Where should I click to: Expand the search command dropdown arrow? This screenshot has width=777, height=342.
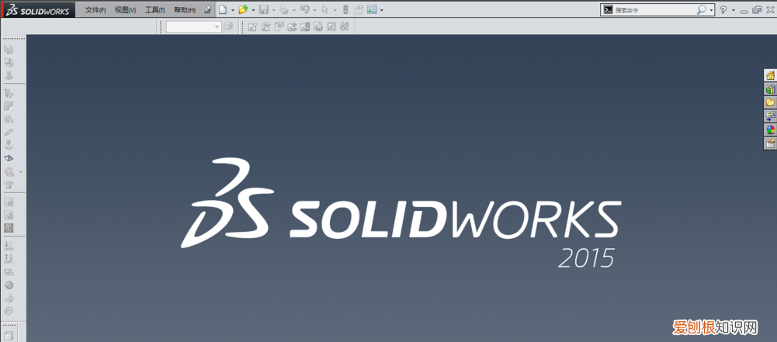pos(712,10)
